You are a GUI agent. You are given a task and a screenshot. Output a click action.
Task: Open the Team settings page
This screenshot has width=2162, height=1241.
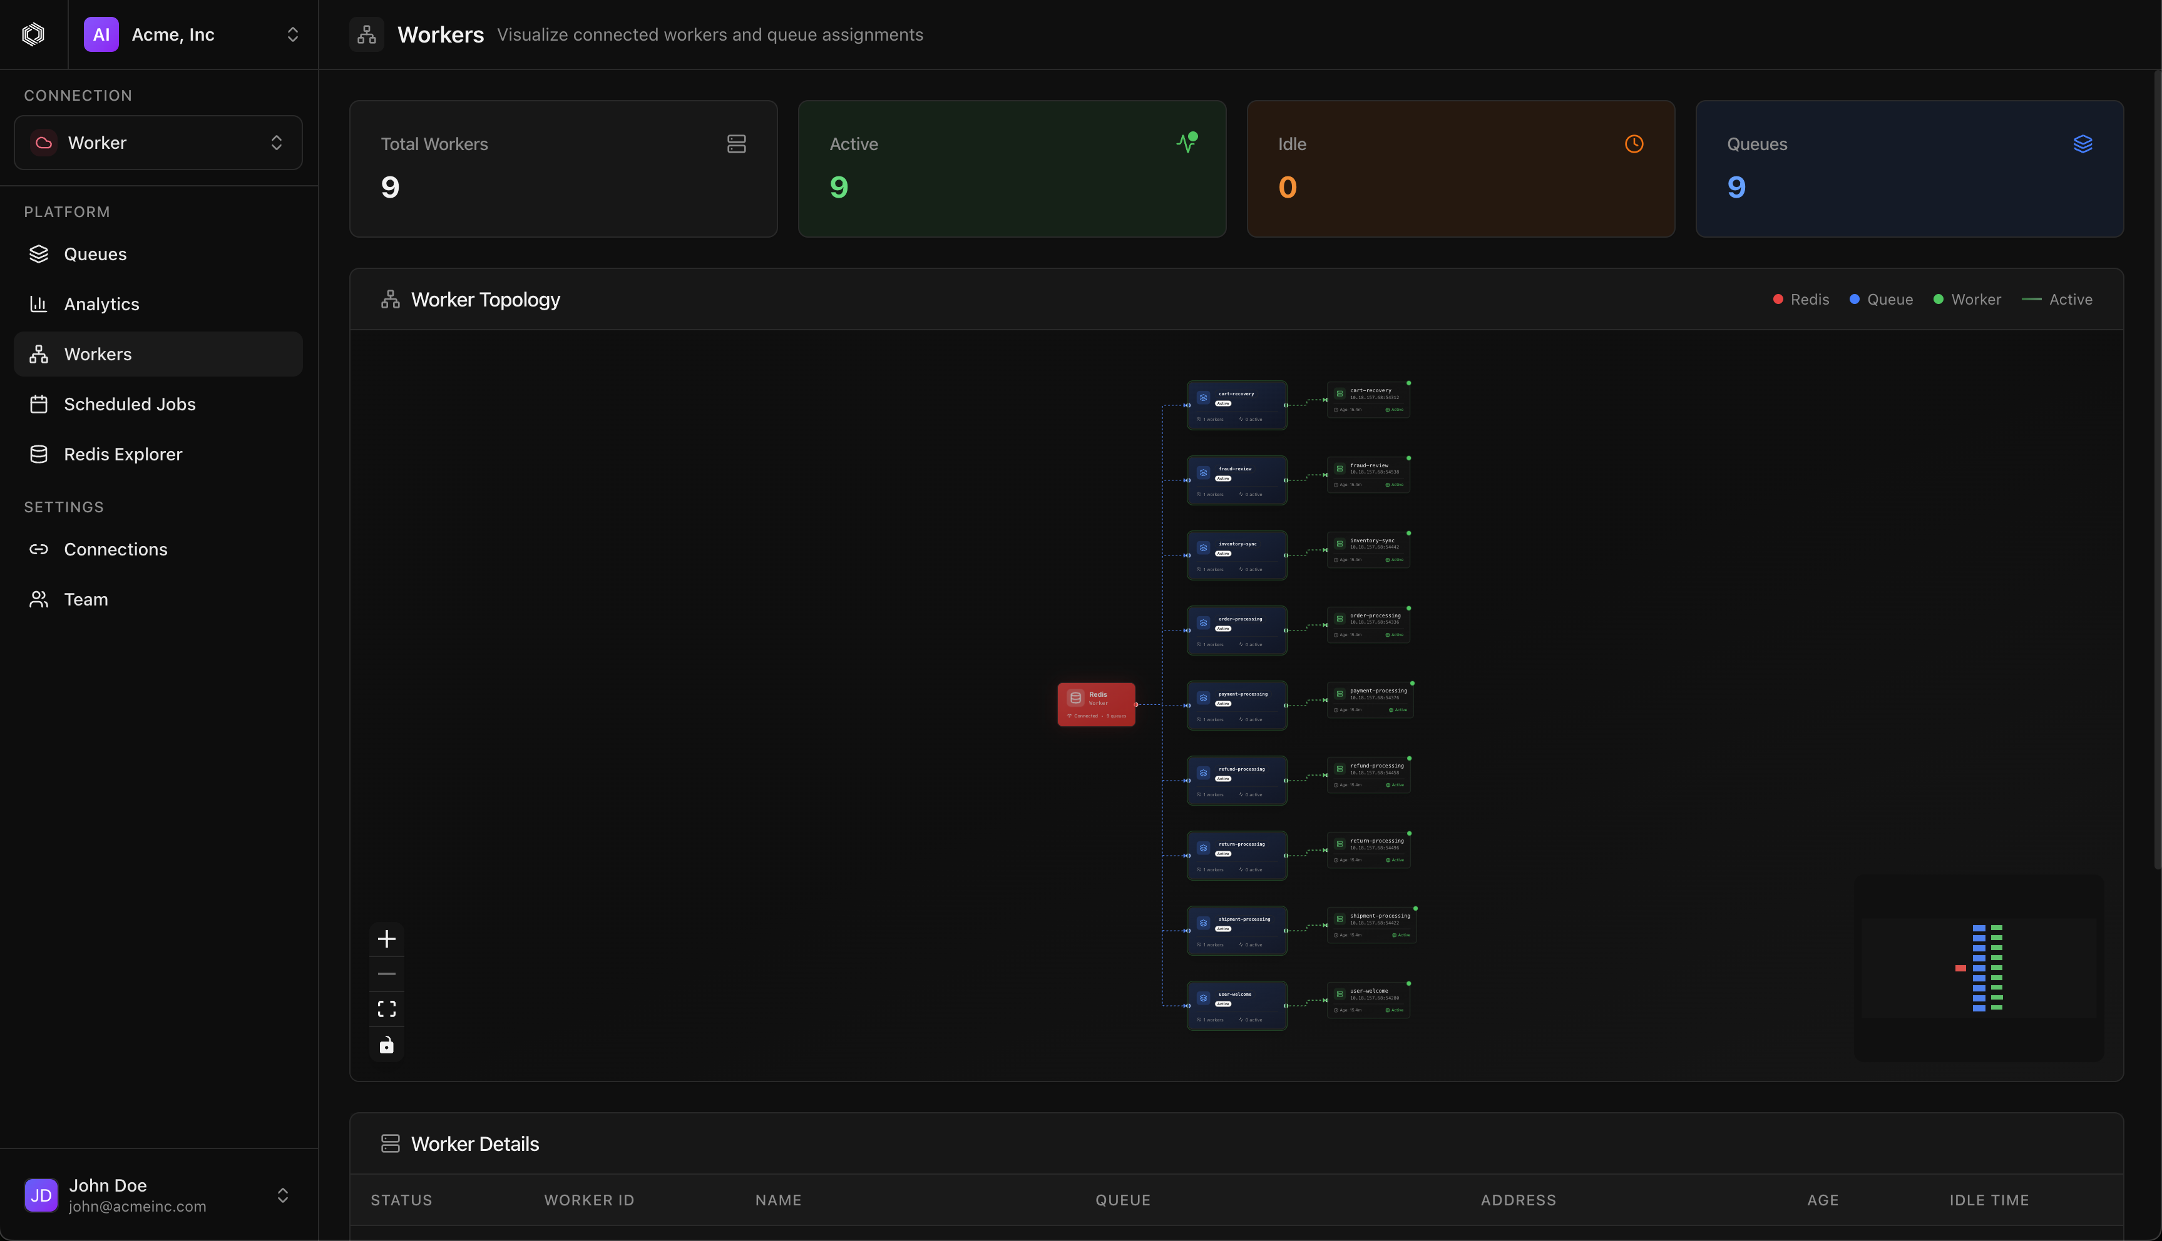(85, 599)
